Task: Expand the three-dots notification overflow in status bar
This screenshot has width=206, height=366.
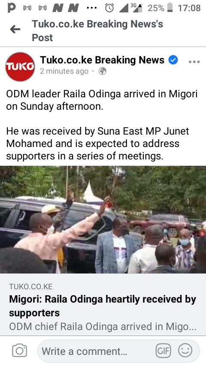Action: (92, 8)
